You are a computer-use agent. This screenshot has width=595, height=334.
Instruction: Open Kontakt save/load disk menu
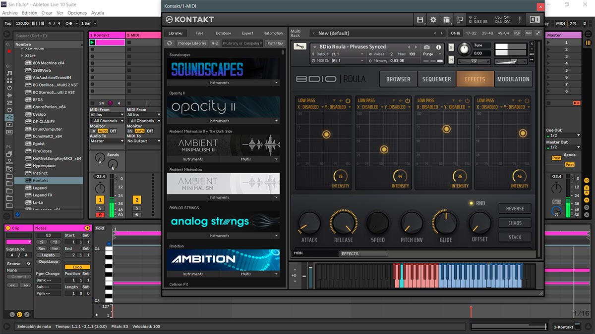pyautogui.click(x=420, y=20)
